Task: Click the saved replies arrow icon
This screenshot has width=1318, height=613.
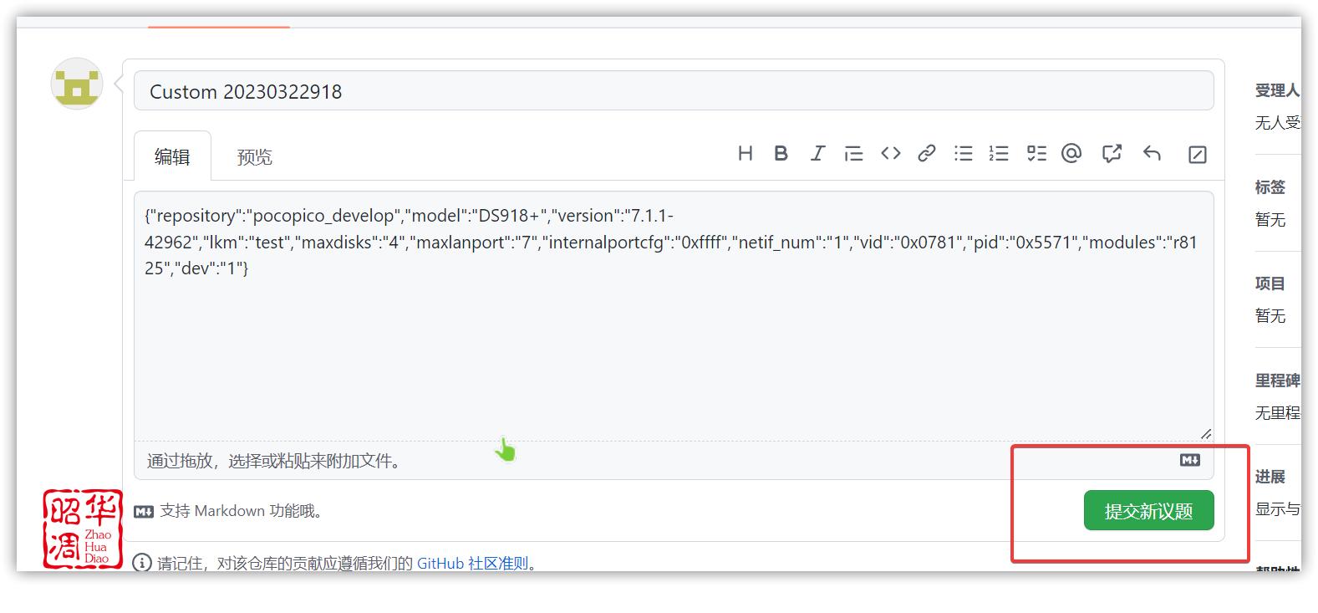Action: click(1152, 154)
